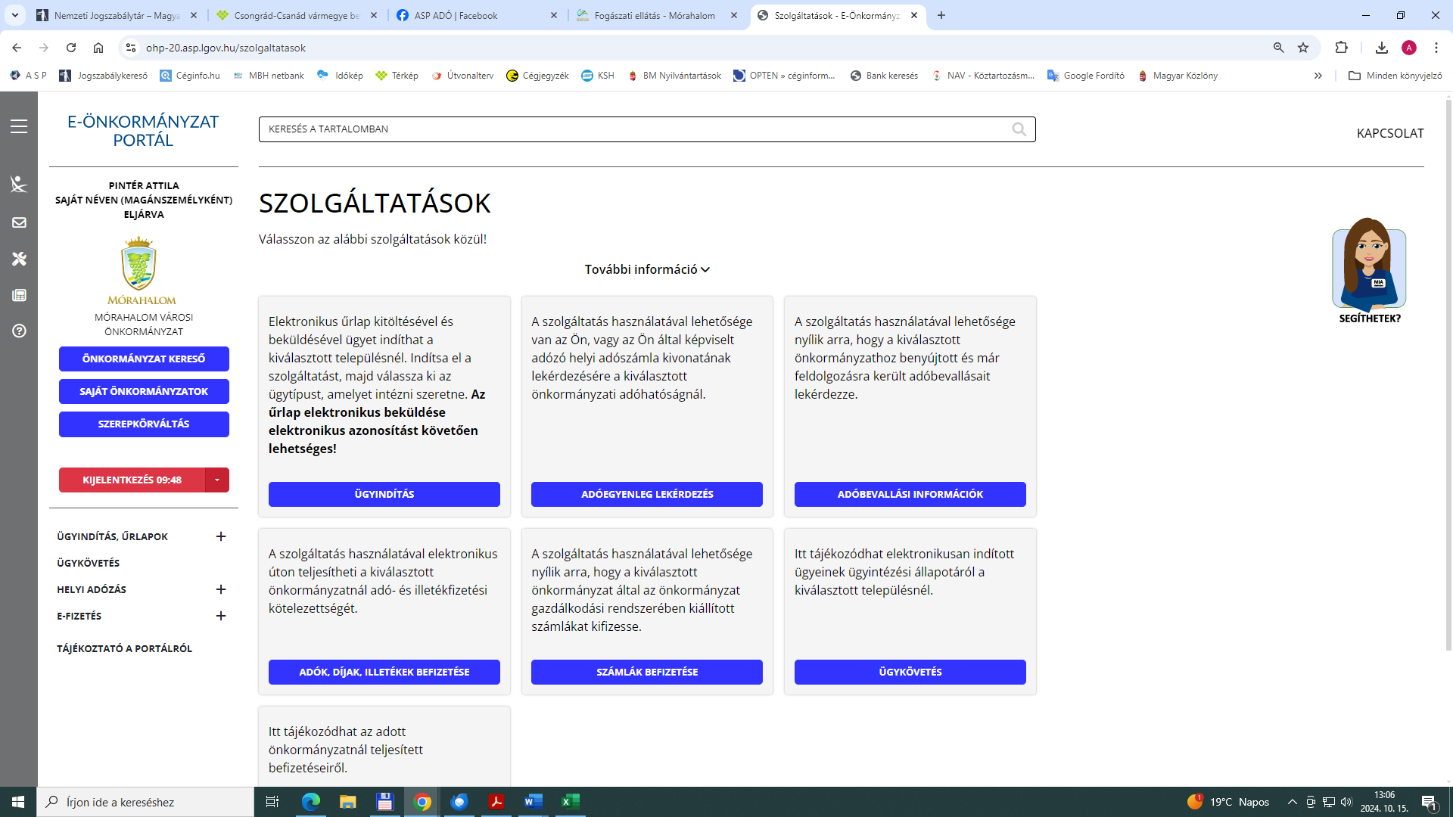Click SZEREPKÖRVÁLTÁS button
This screenshot has width=1453, height=817.
(144, 424)
